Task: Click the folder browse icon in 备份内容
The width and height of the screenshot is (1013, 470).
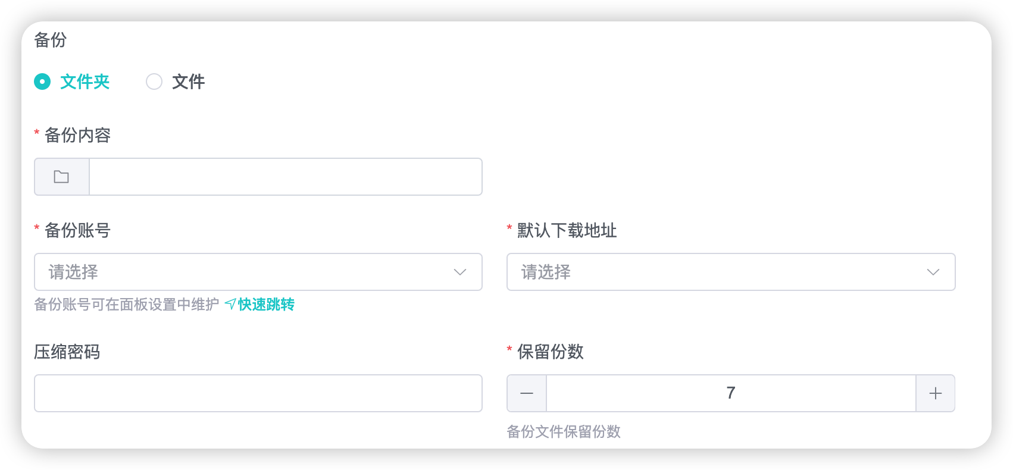Action: click(61, 177)
